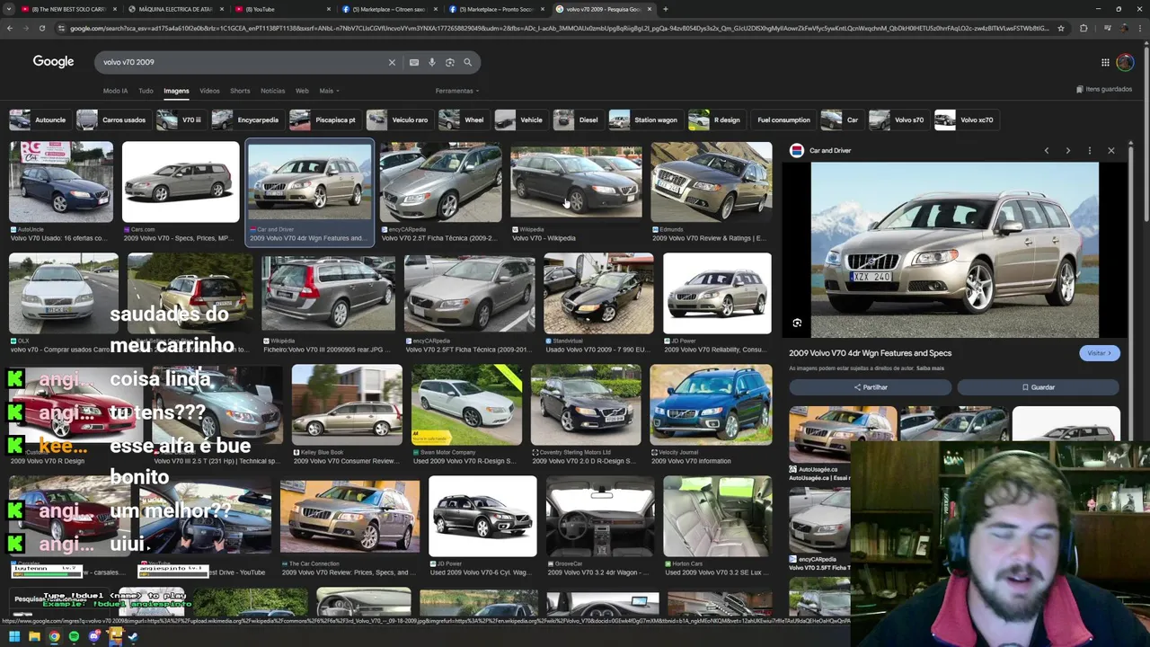Image resolution: width=1150 pixels, height=647 pixels.
Task: Open the Wikipedia Volvo V70 thumbnail
Action: tap(576, 182)
